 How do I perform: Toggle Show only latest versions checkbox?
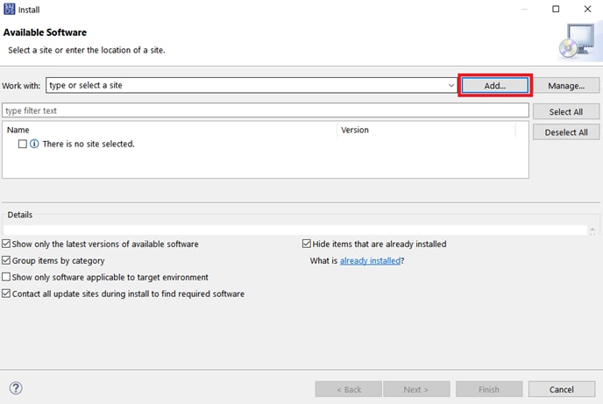click(x=7, y=245)
